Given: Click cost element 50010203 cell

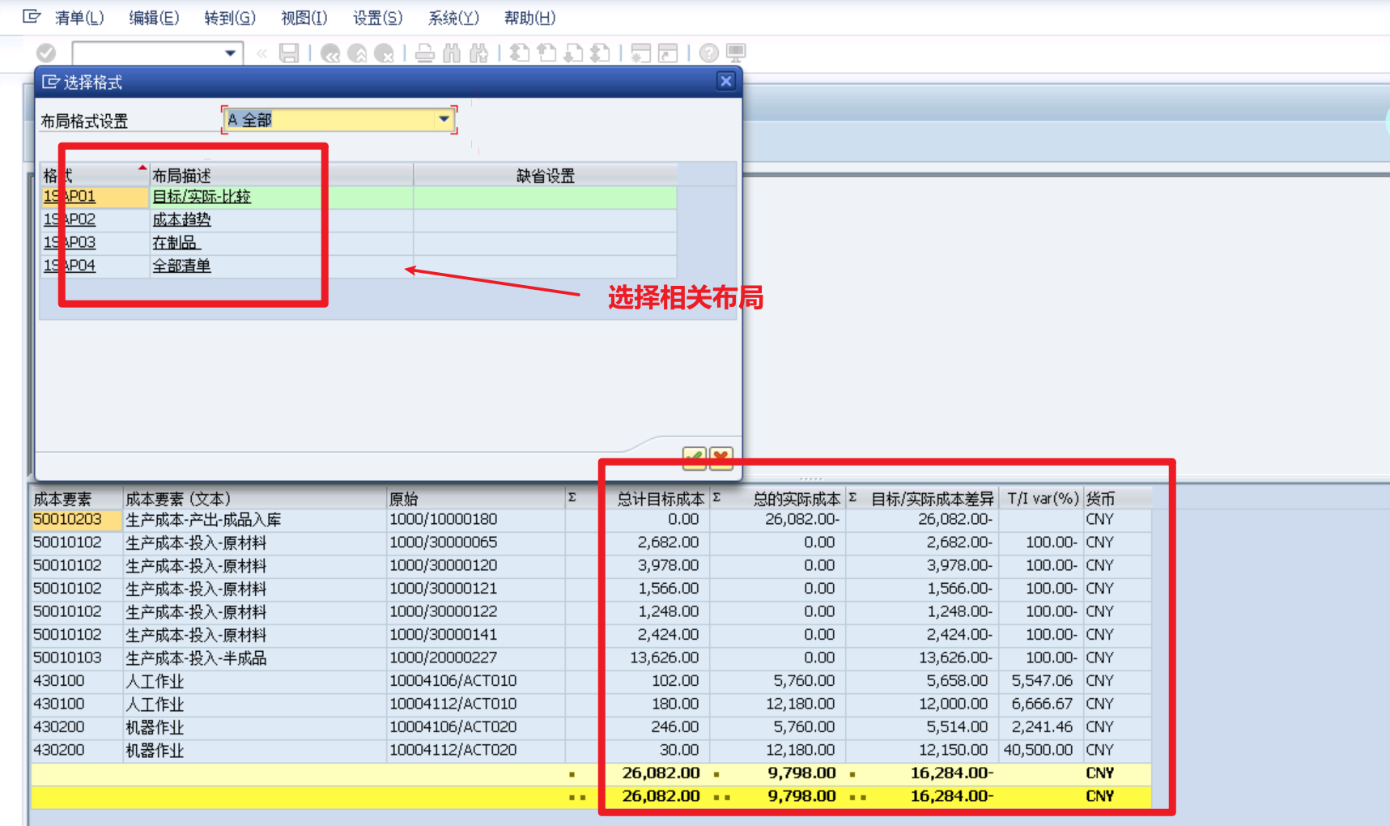Looking at the screenshot, I should 69,519.
